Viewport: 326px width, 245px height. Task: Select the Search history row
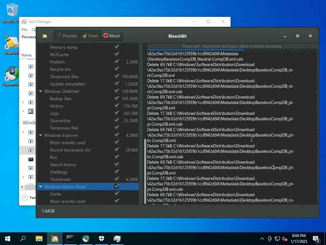point(88,165)
